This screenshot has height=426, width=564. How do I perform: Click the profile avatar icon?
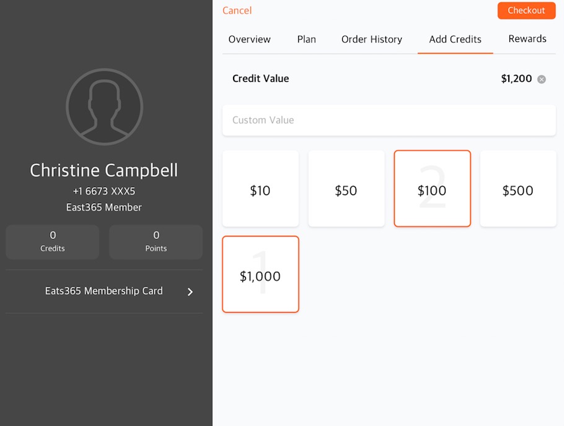(x=104, y=106)
